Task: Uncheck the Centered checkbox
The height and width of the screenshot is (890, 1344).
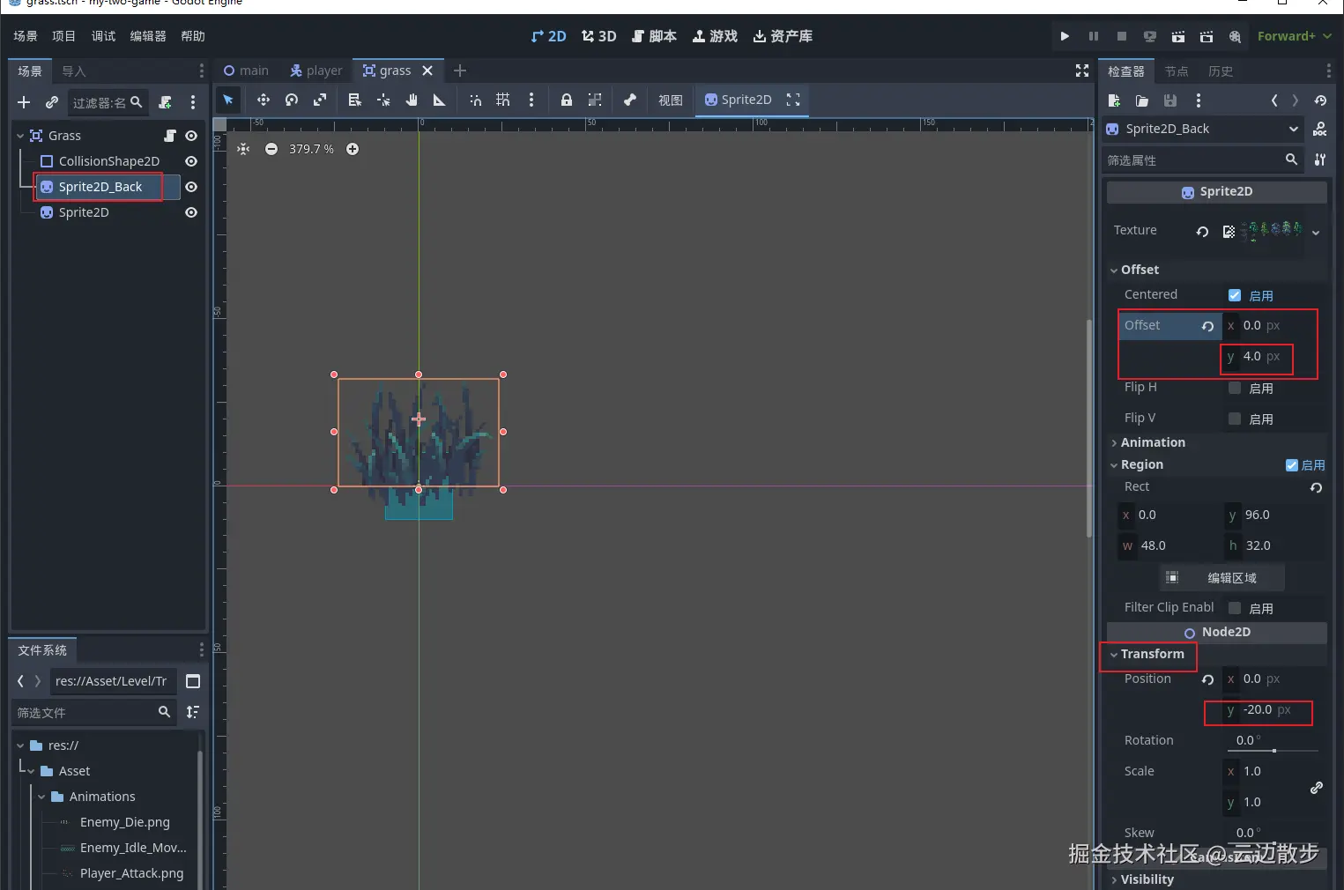Action: 1235,295
